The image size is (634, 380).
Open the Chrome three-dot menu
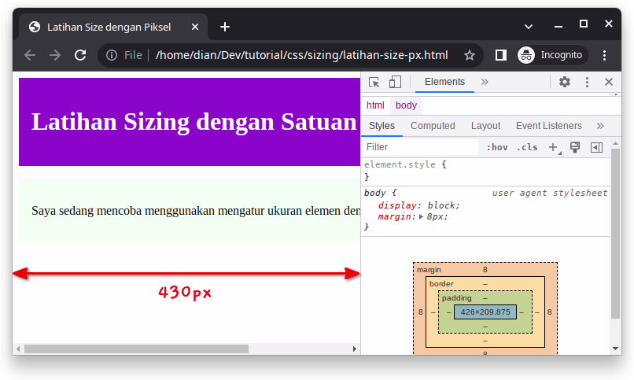pos(604,55)
